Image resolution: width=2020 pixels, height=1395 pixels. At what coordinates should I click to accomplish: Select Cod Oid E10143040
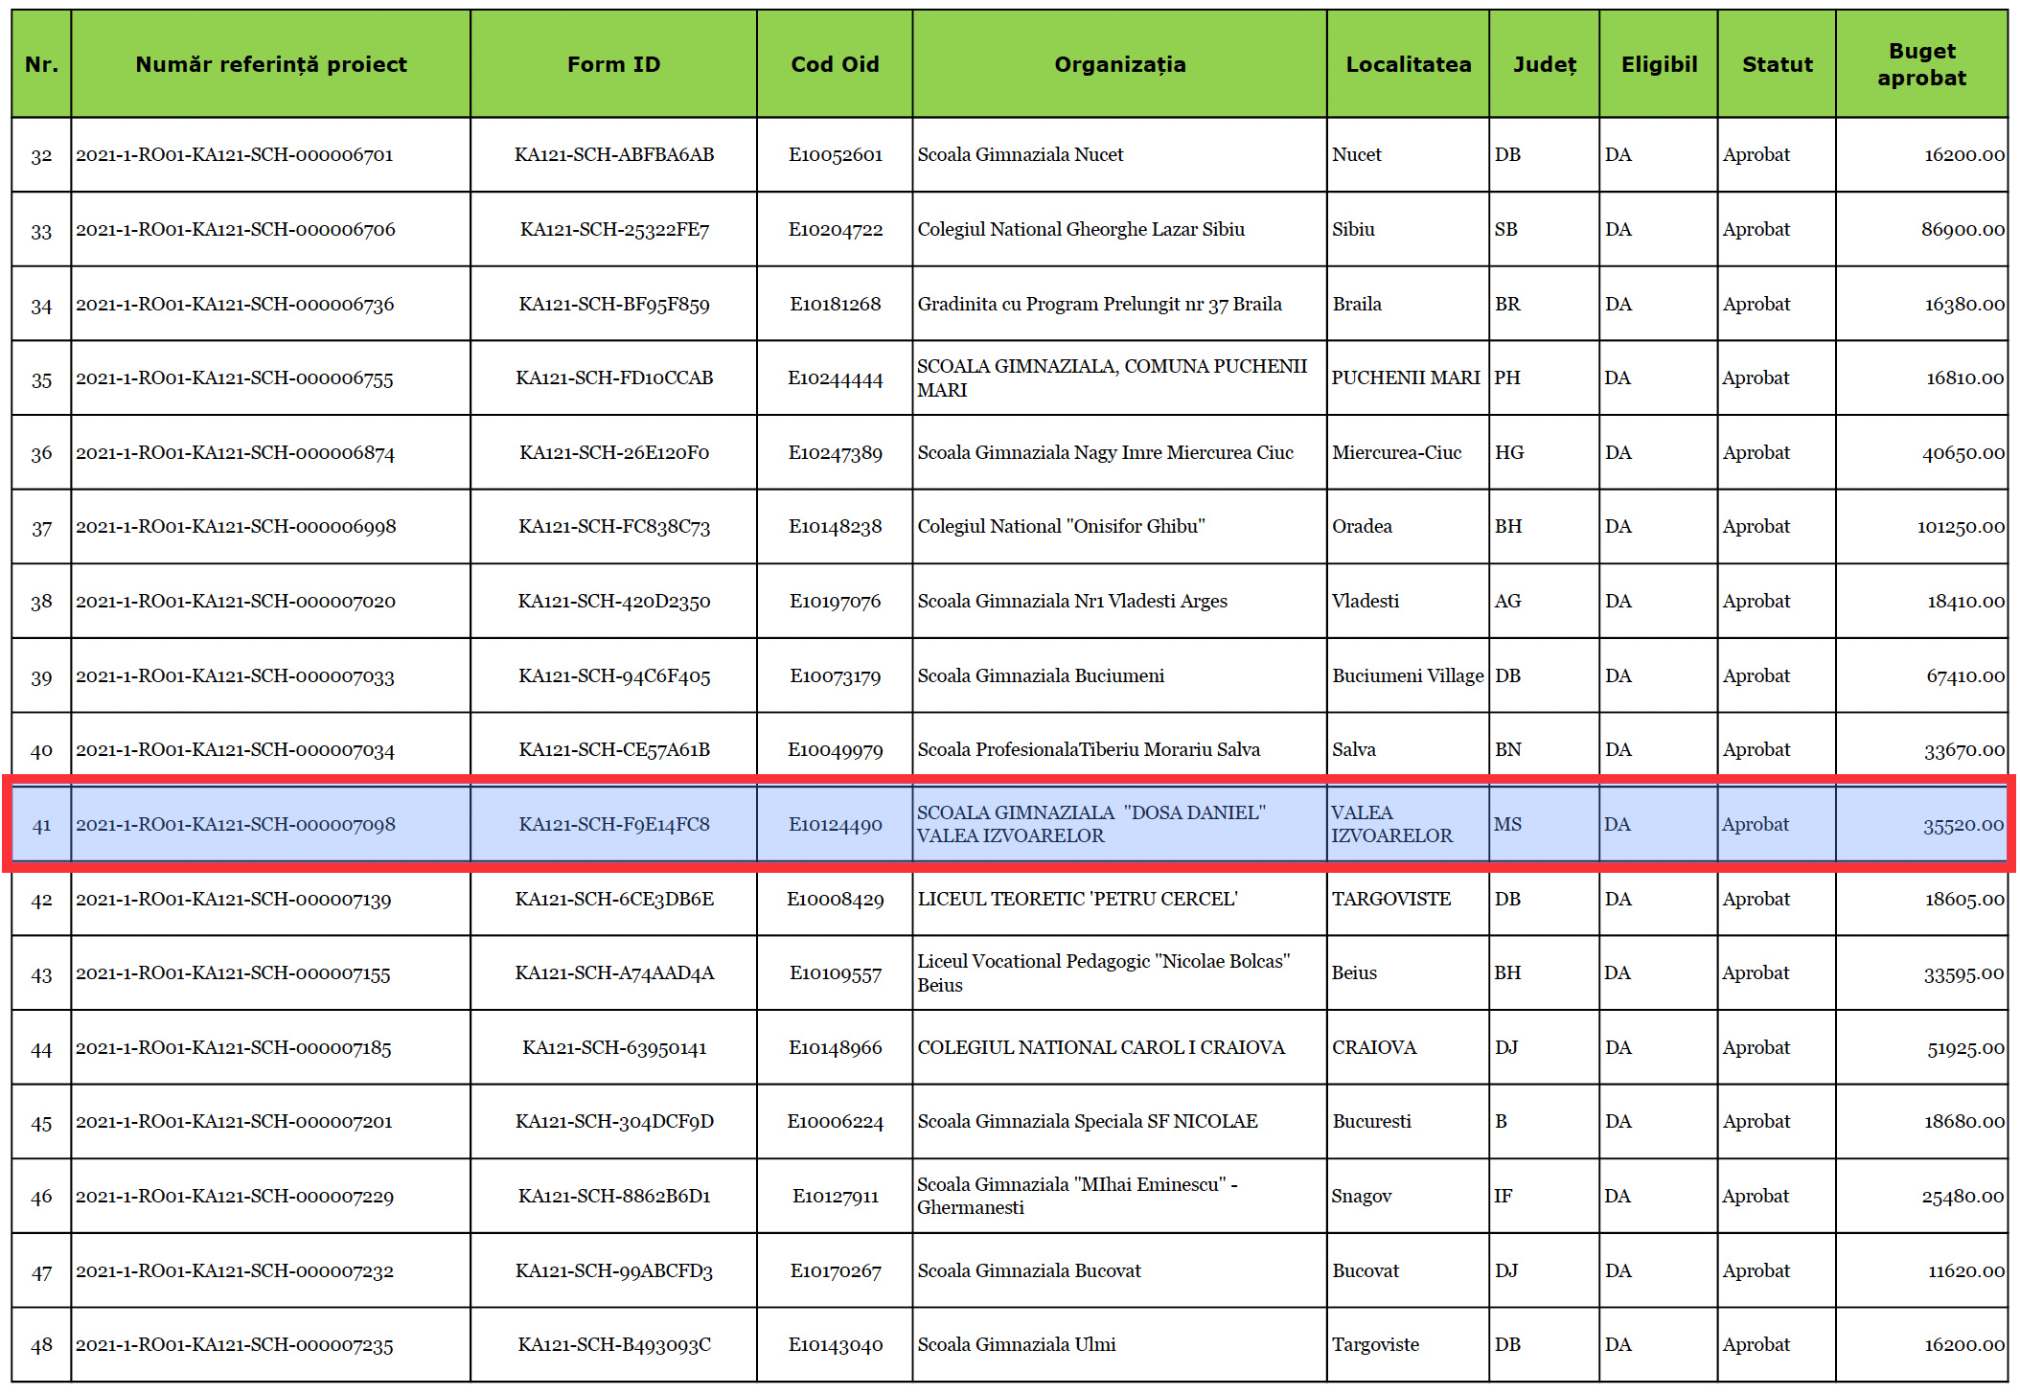835,1345
